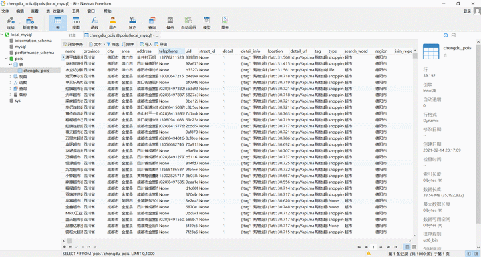Expand the Views (视图) tree node

11,77
